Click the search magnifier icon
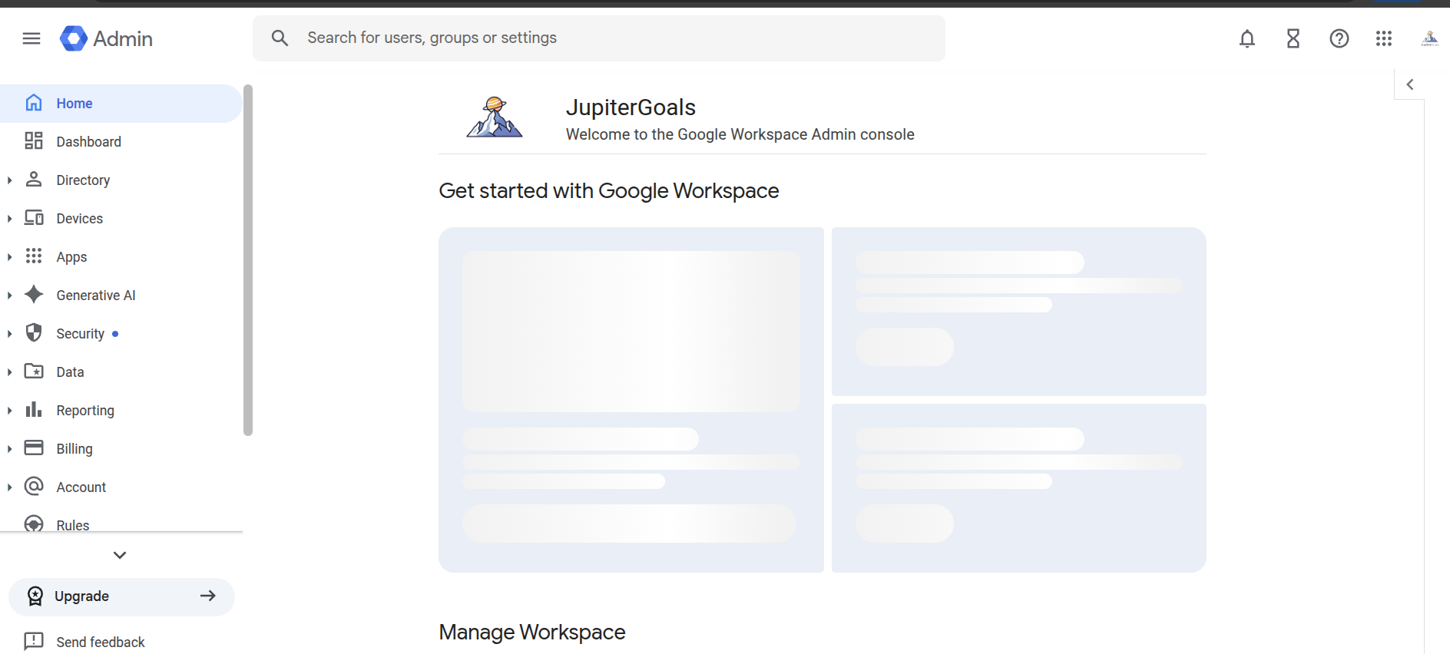The width and height of the screenshot is (1450, 654). (x=280, y=38)
